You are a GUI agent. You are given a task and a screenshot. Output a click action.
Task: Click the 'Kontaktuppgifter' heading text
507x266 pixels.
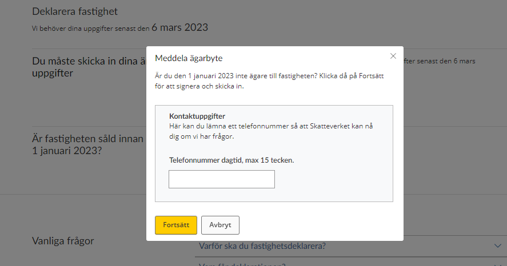click(x=197, y=116)
